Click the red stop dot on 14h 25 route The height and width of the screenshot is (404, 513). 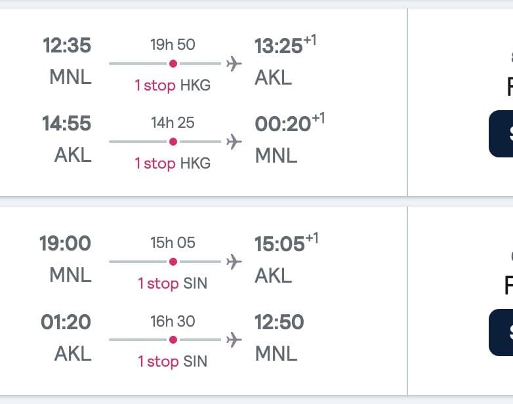pos(173,142)
